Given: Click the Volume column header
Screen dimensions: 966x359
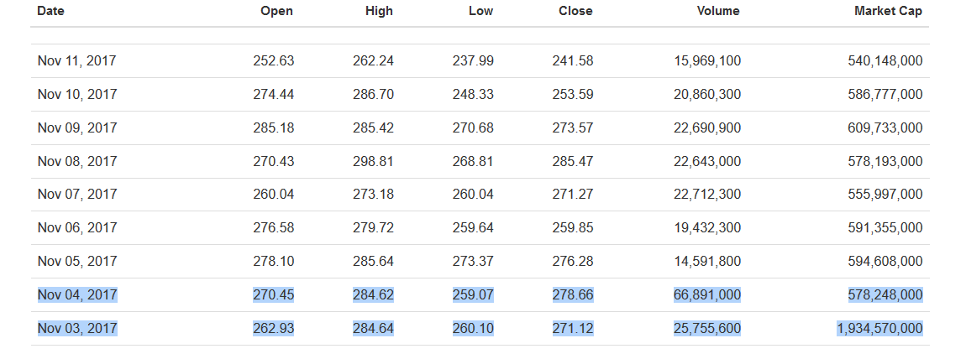Looking at the screenshot, I should [718, 11].
